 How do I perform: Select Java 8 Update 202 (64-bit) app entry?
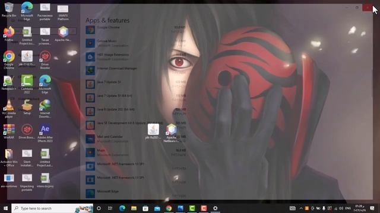pyautogui.click(x=136, y=111)
